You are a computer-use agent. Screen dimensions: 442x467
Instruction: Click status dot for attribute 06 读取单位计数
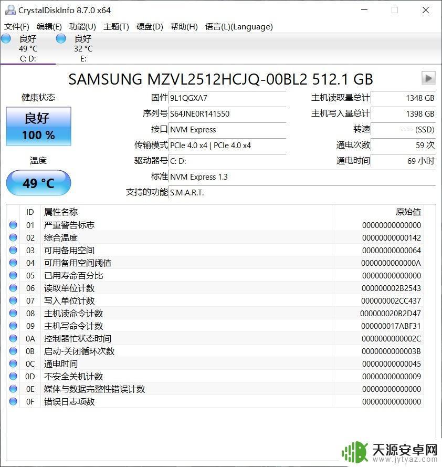(x=13, y=288)
